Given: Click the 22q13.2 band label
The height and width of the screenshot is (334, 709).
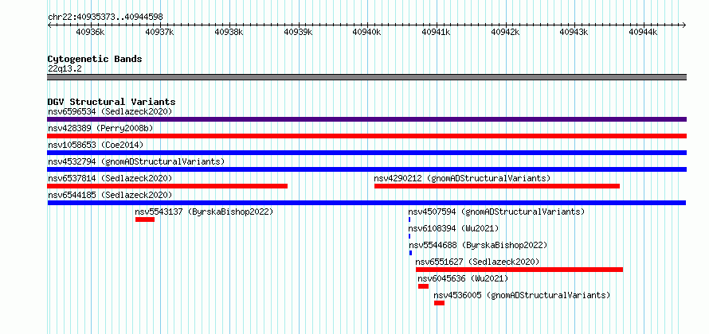Looking at the screenshot, I should click(x=65, y=69).
